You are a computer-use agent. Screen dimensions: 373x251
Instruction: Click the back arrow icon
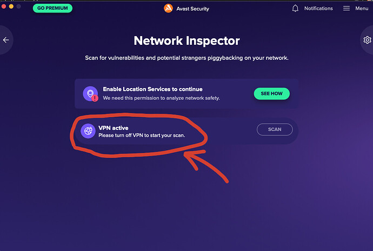pyautogui.click(x=6, y=40)
